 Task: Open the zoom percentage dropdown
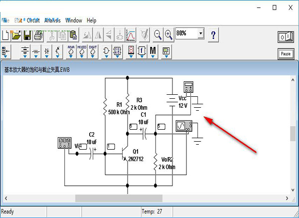coord(201,33)
